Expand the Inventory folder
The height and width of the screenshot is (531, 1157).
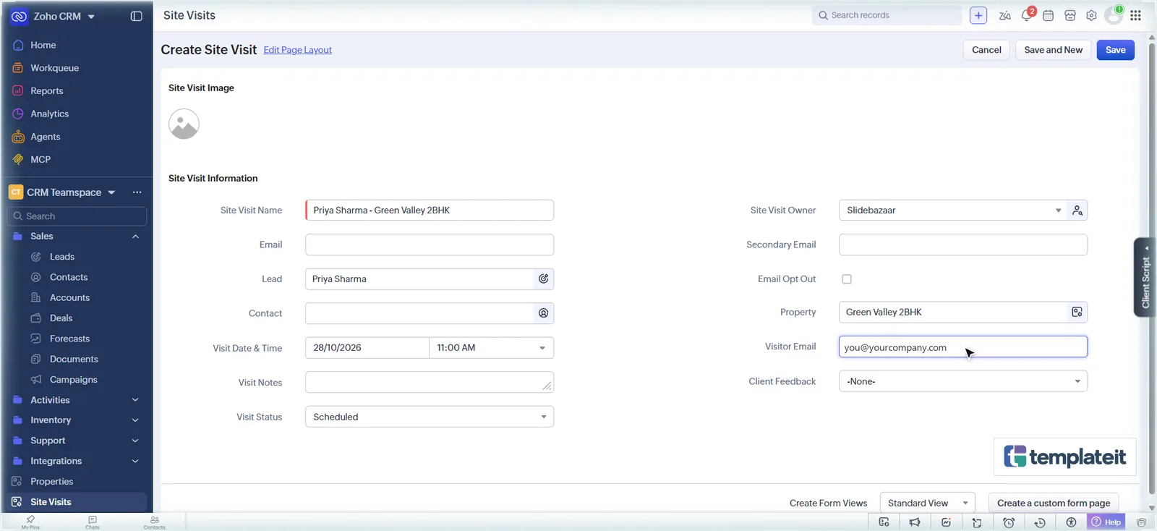point(135,420)
